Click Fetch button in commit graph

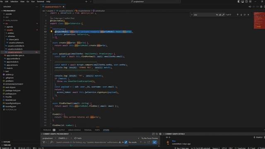click(78, 138)
